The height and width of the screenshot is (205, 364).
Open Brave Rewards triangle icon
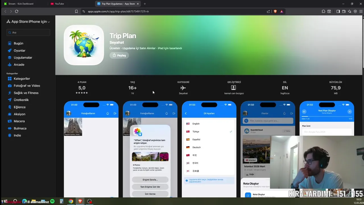click(x=282, y=11)
